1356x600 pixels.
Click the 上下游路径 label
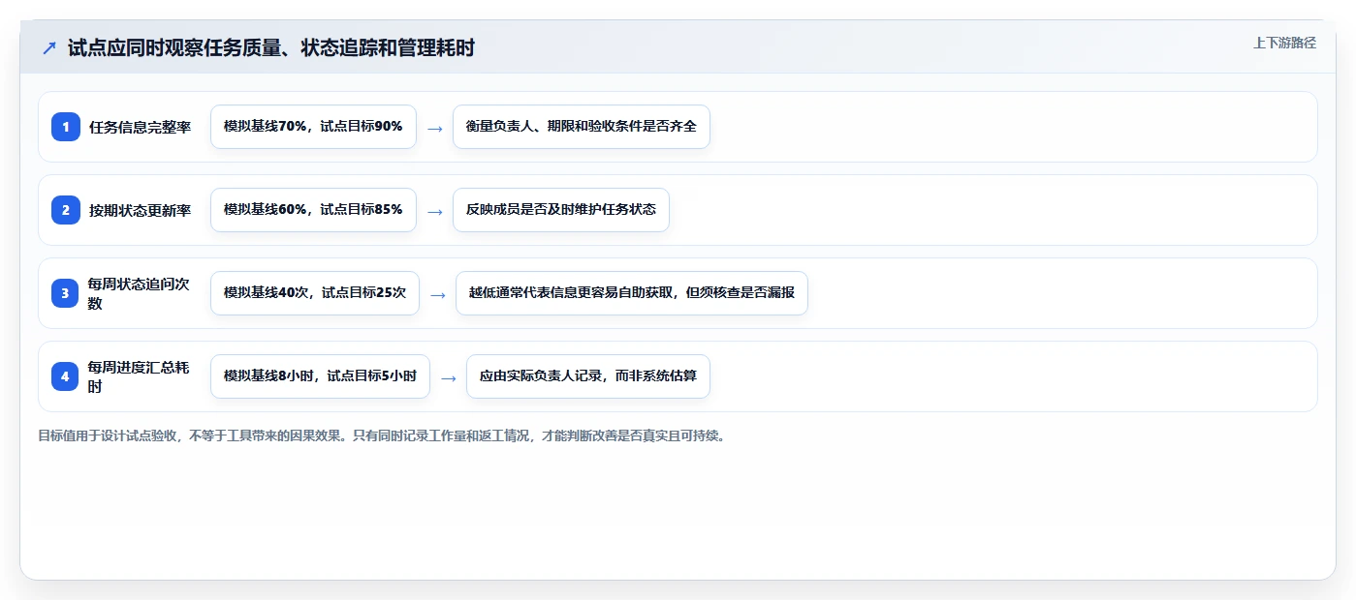point(1284,43)
